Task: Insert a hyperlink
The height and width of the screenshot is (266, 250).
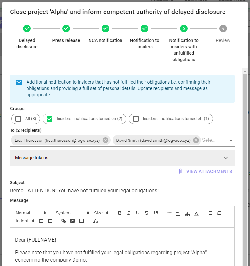Action: [x=64, y=221]
